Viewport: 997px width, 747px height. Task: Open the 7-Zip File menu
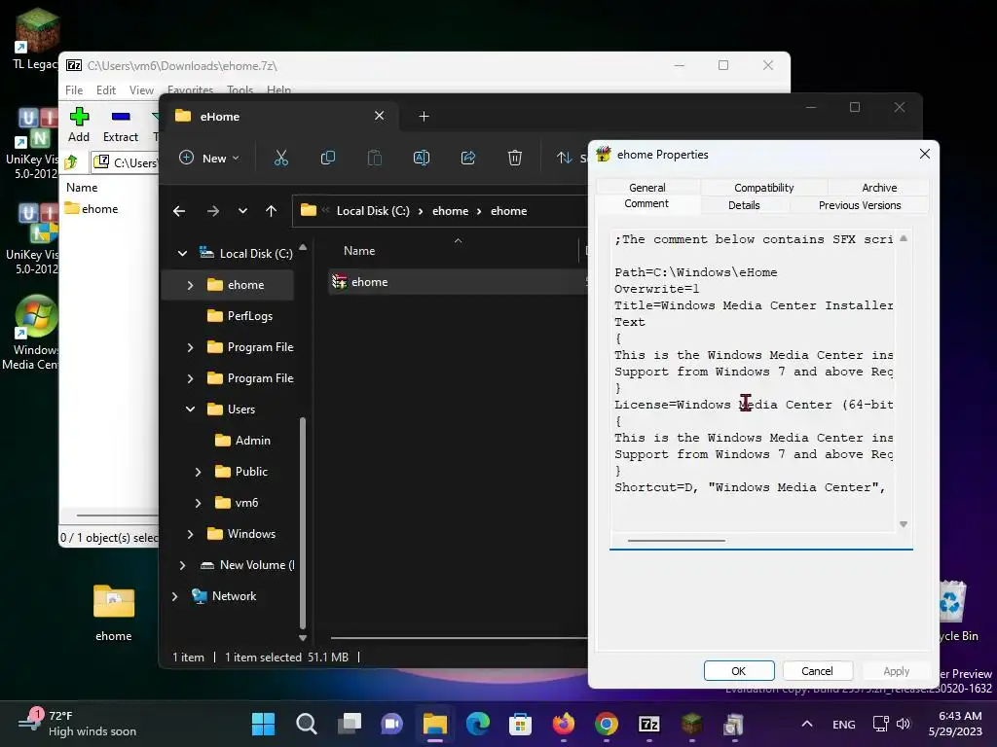74,90
